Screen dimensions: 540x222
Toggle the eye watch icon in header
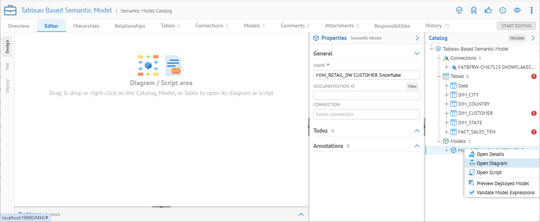(517, 10)
